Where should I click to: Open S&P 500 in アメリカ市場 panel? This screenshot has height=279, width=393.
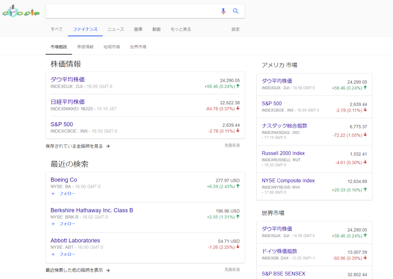pos(272,103)
